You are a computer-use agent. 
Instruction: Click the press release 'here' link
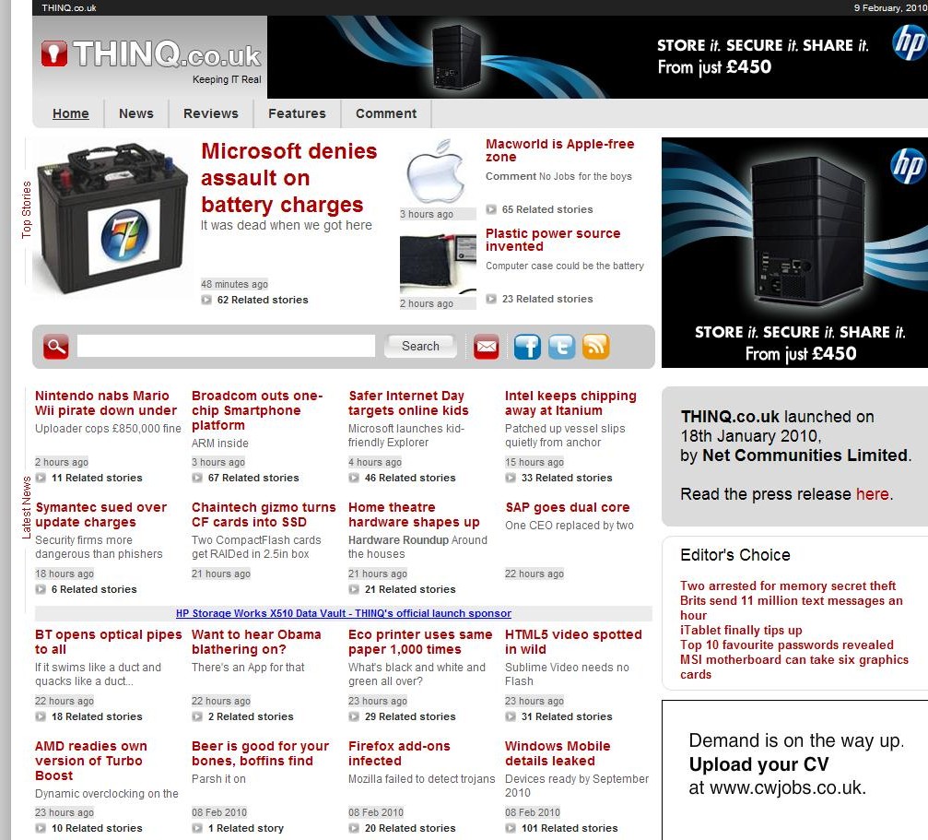(873, 493)
